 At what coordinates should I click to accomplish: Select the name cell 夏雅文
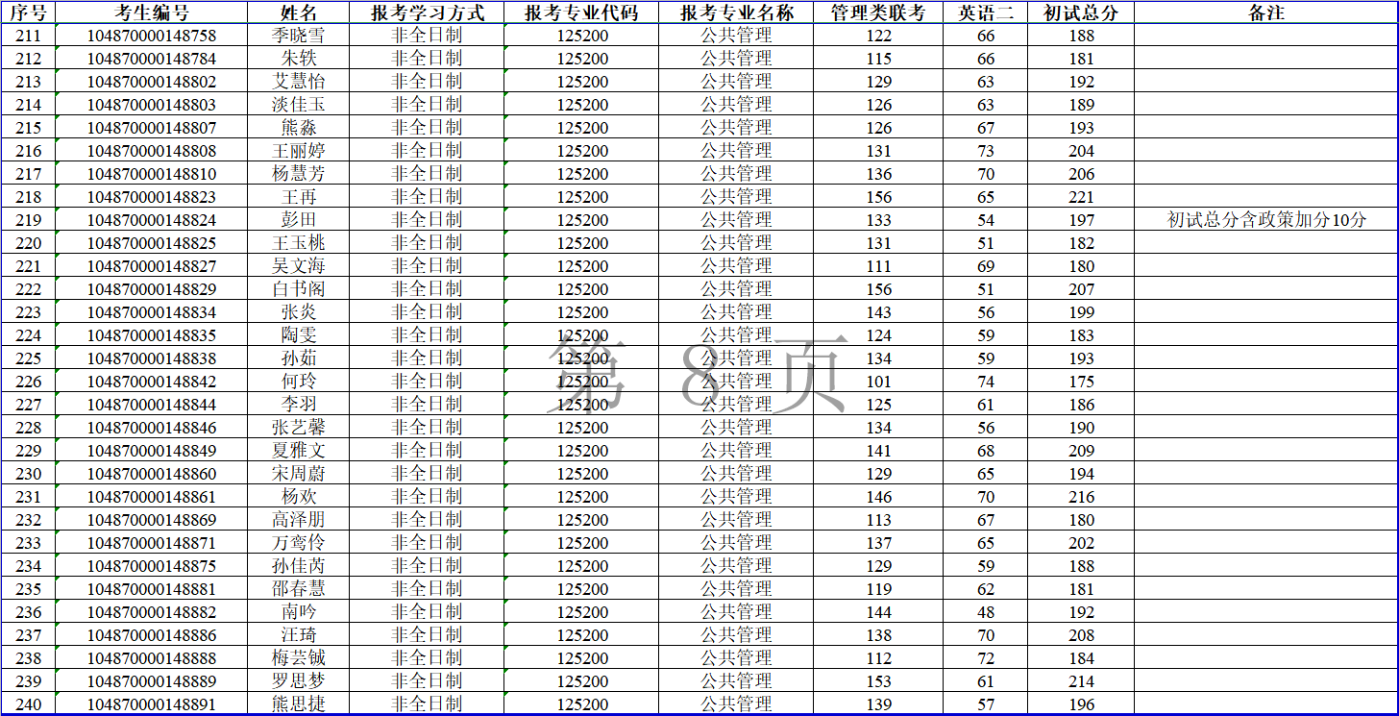298,451
